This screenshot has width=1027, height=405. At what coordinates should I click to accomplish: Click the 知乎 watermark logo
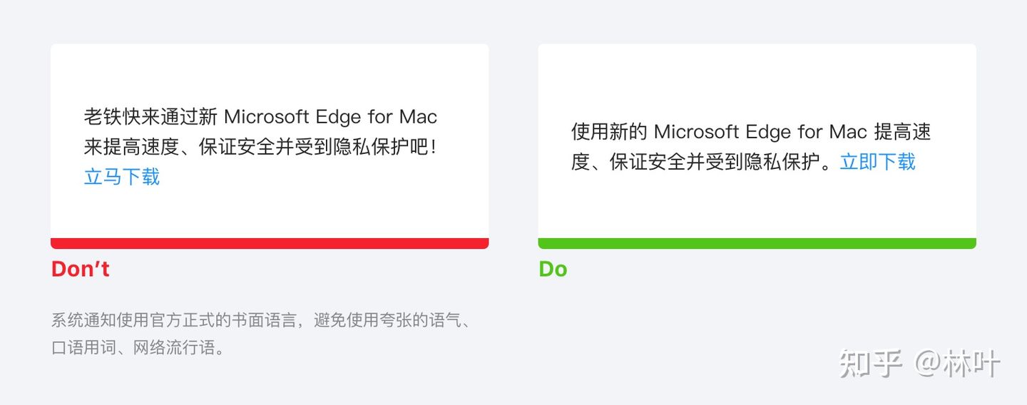[872, 364]
